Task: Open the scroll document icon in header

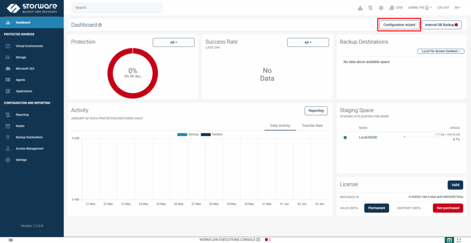Action: pyautogui.click(x=370, y=8)
